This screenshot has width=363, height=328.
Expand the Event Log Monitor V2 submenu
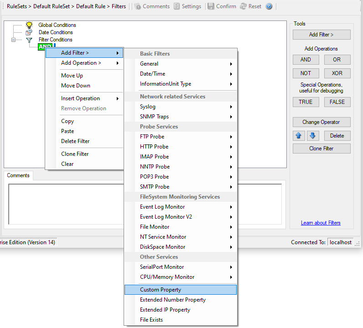181,217
